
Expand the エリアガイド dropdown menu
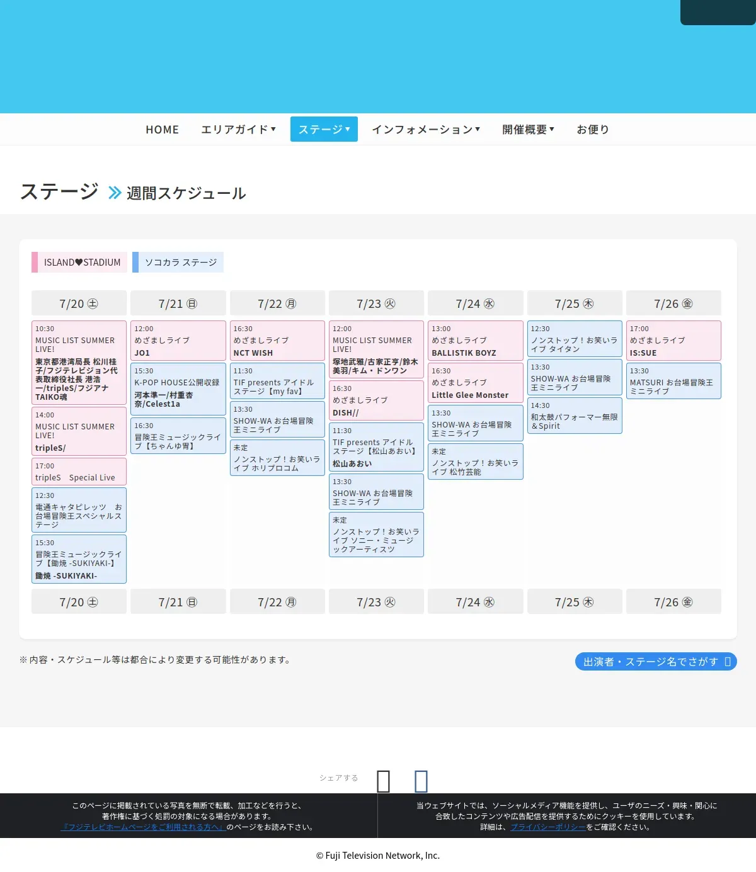click(238, 129)
